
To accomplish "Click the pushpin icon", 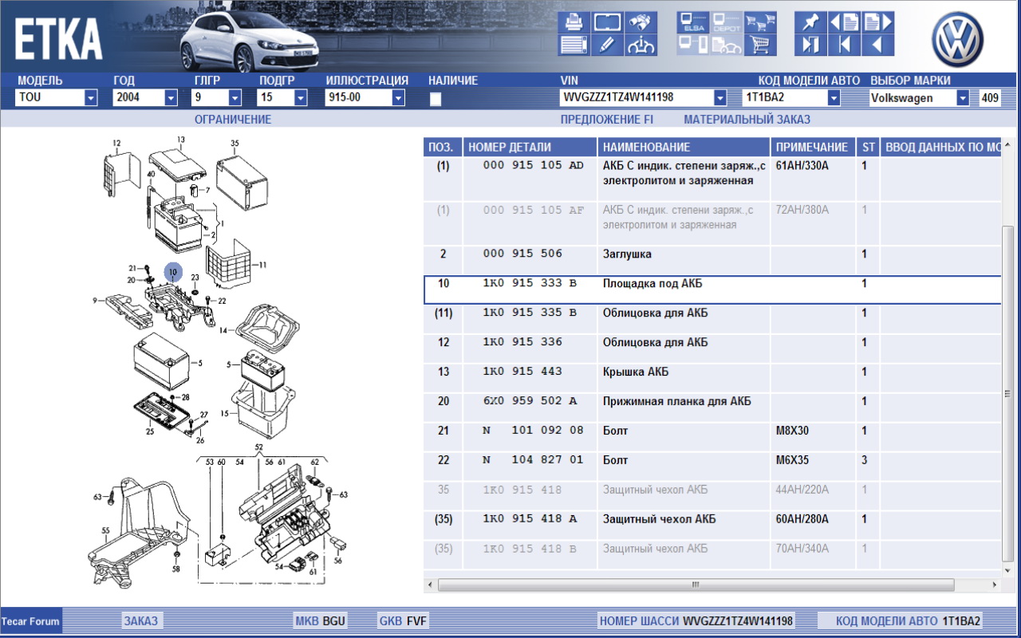I will click(x=810, y=22).
